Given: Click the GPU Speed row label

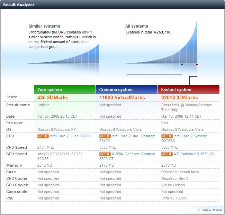Looking at the screenshot, I should pos(17,154).
